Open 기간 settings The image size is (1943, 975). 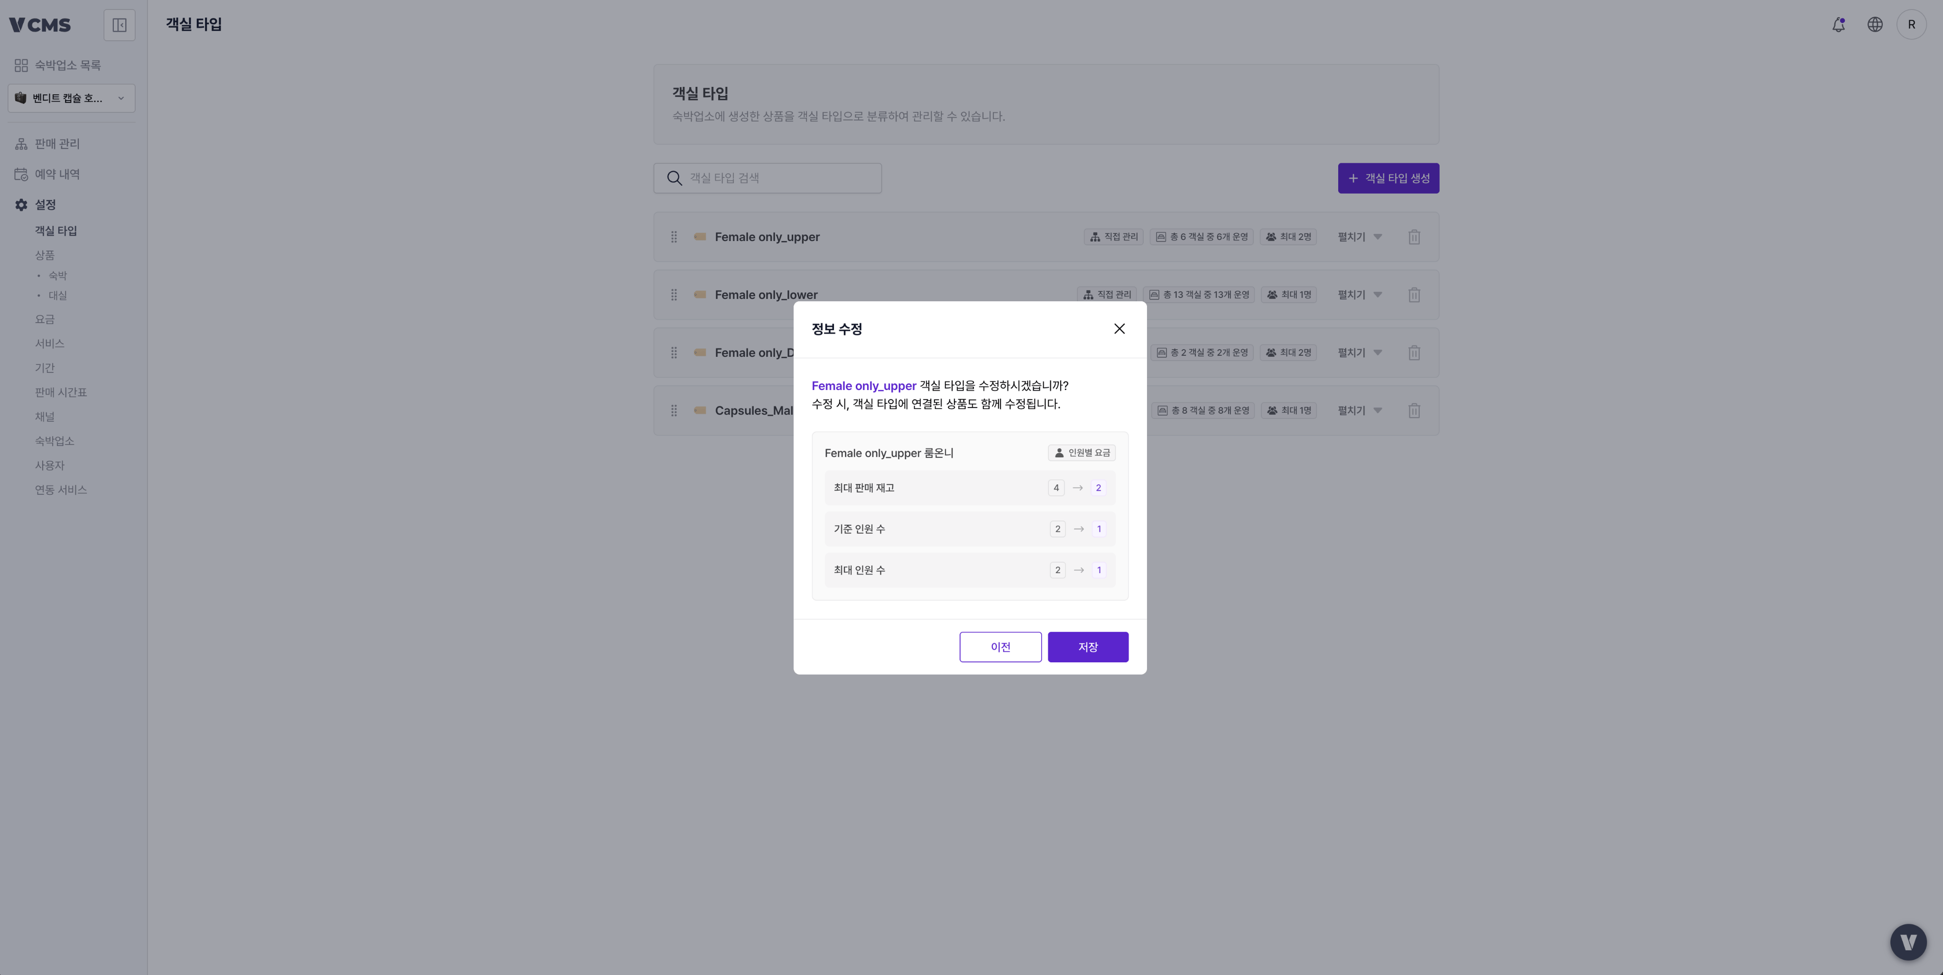click(x=45, y=368)
